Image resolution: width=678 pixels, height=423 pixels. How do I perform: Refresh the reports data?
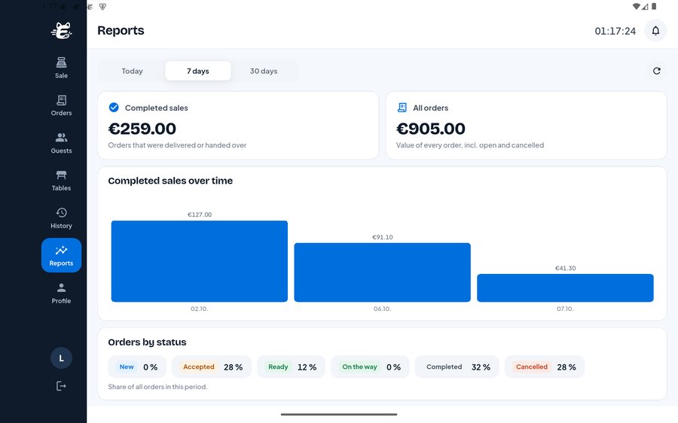click(x=656, y=71)
